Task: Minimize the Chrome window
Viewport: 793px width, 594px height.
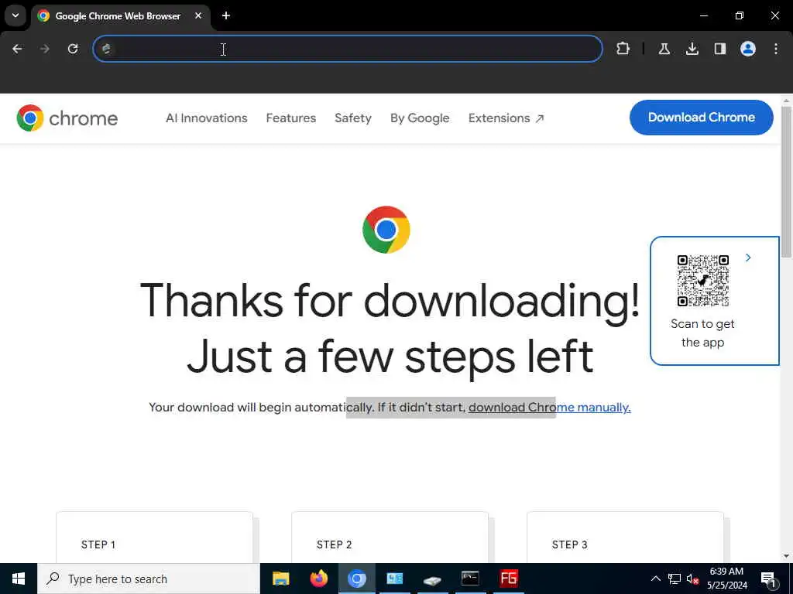Action: (x=703, y=15)
